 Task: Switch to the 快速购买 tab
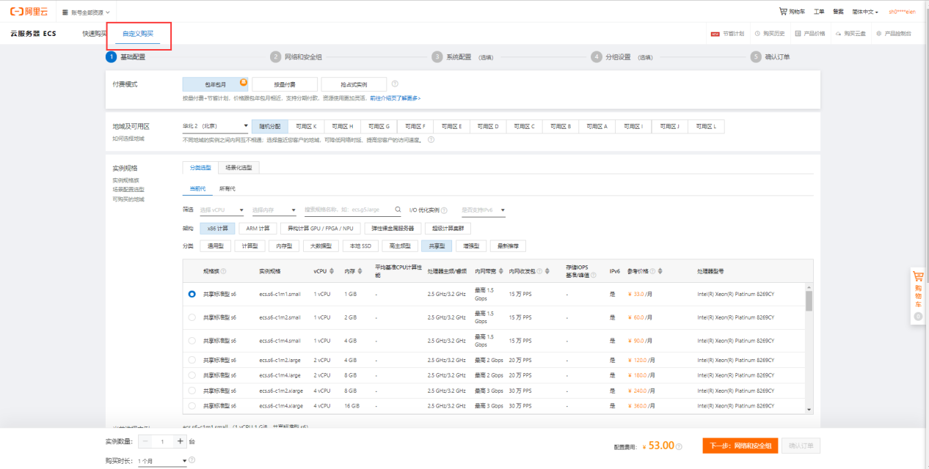(x=95, y=34)
